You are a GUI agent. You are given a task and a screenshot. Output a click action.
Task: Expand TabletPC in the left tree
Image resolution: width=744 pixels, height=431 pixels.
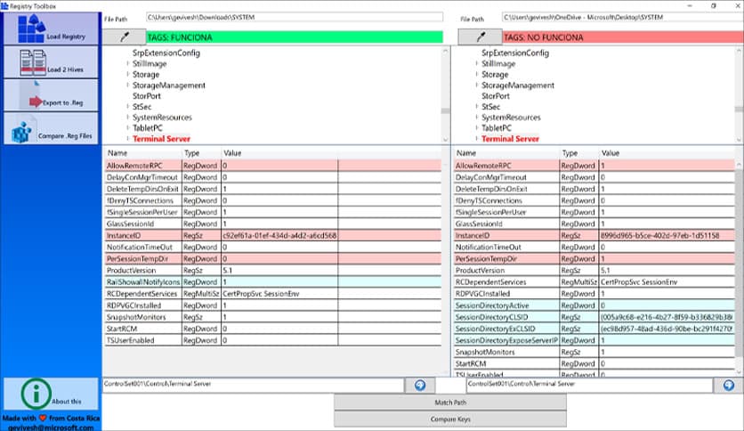[127, 127]
